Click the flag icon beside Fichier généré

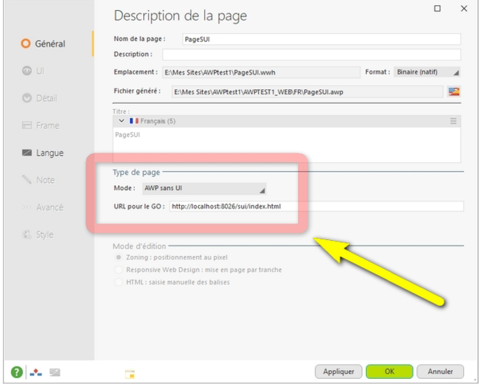point(453,91)
